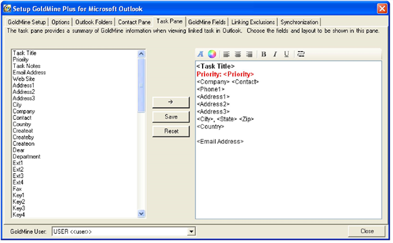This screenshot has width=393, height=243.
Task: Select Key3 in field list
Action: tap(19, 209)
